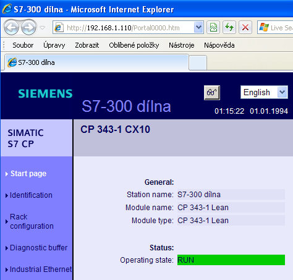Refresh the page with green arrows icon
The height and width of the screenshot is (280, 293).
click(x=229, y=27)
